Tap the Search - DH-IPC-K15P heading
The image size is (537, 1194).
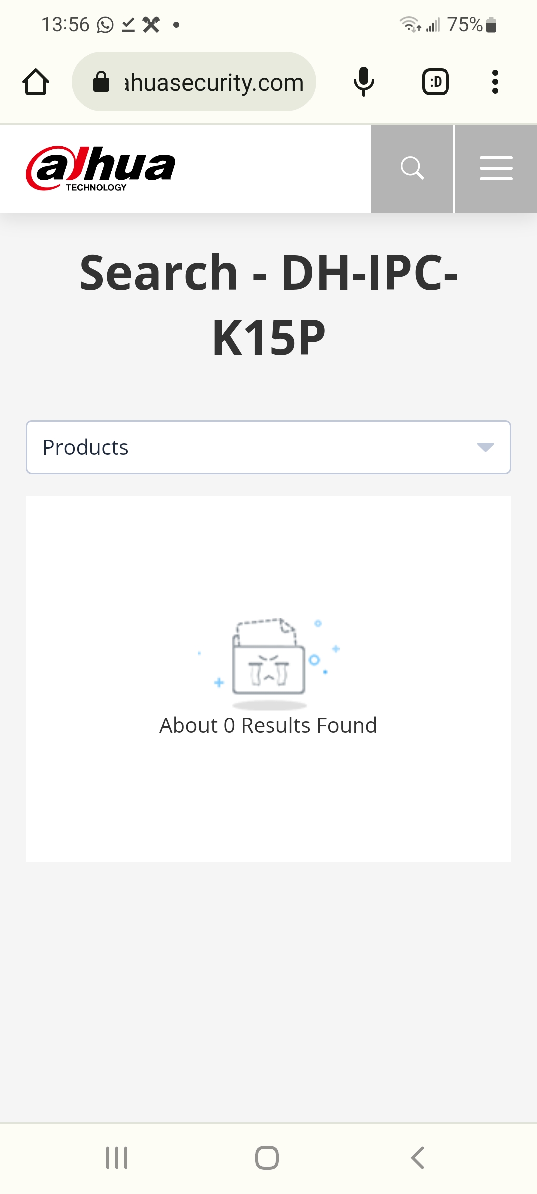268,304
